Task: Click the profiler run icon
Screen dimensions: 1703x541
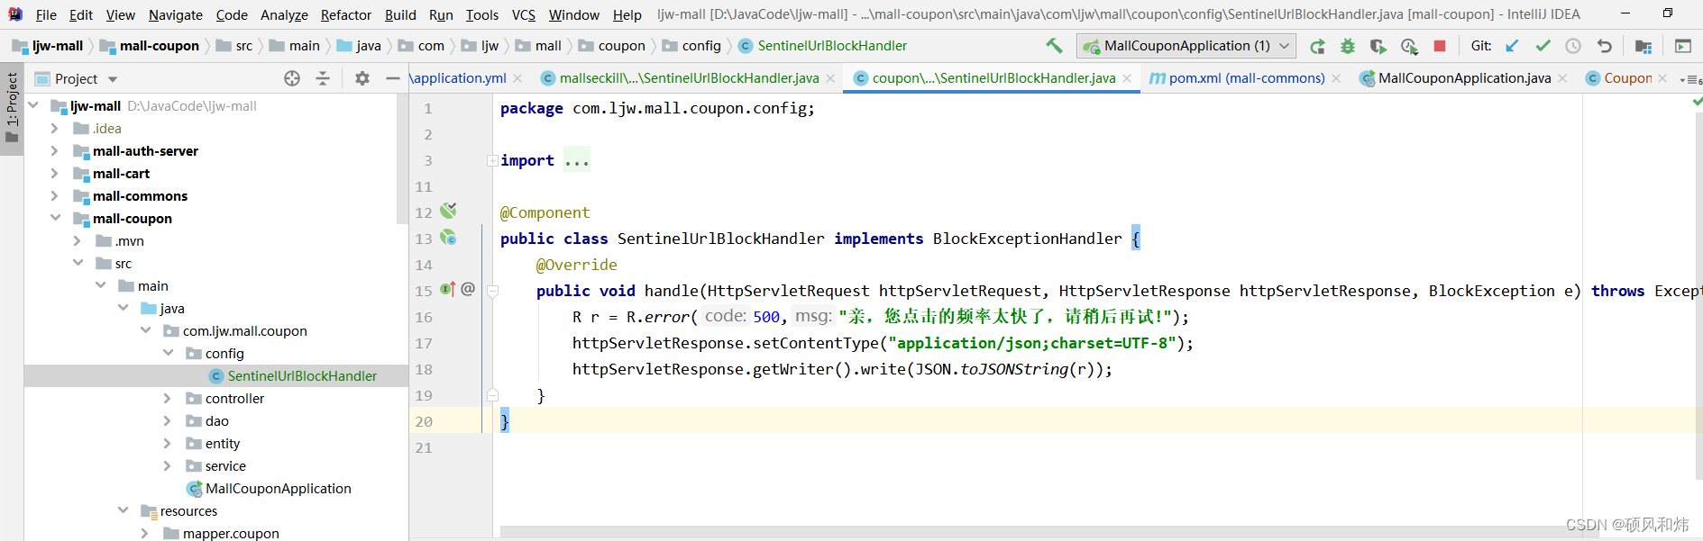Action: click(1409, 46)
